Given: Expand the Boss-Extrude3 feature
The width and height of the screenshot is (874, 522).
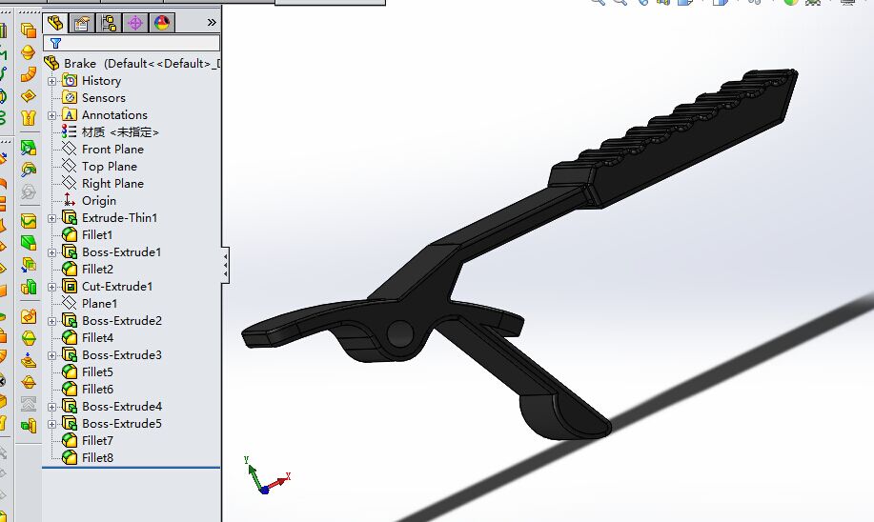Looking at the screenshot, I should pos(51,356).
